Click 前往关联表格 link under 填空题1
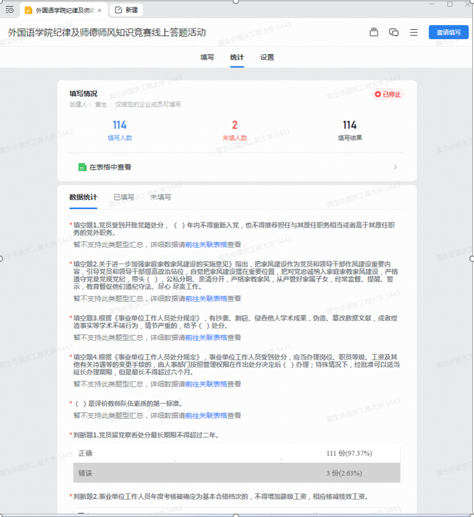 pos(206,245)
